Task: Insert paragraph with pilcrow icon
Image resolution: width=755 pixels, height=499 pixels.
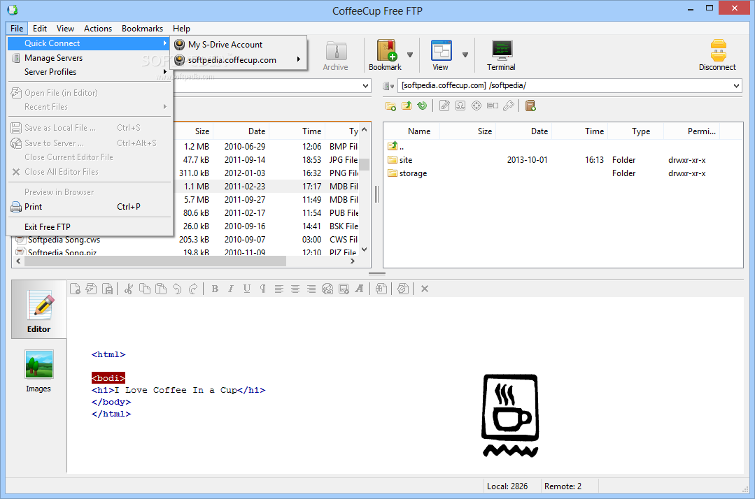Action: click(x=263, y=289)
